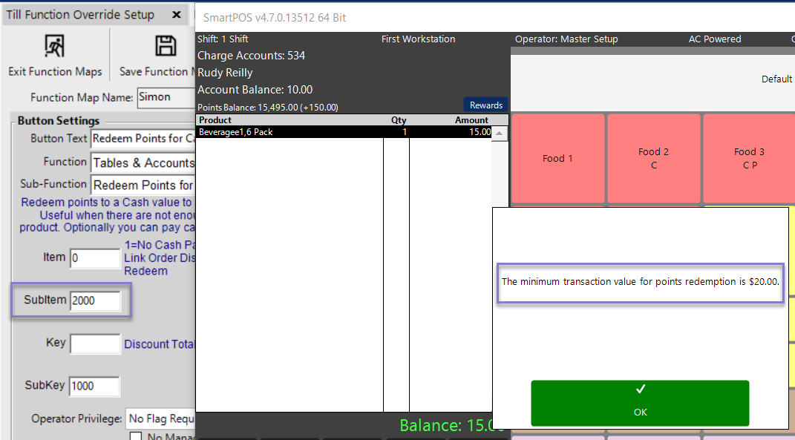Image resolution: width=795 pixels, height=440 pixels.
Task: Click the Item field containing 0
Action: 94,258
